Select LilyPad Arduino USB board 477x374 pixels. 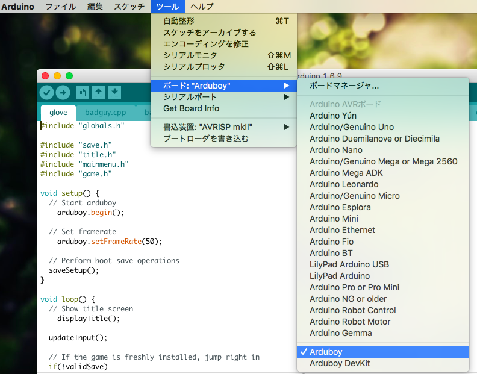pyautogui.click(x=383, y=264)
